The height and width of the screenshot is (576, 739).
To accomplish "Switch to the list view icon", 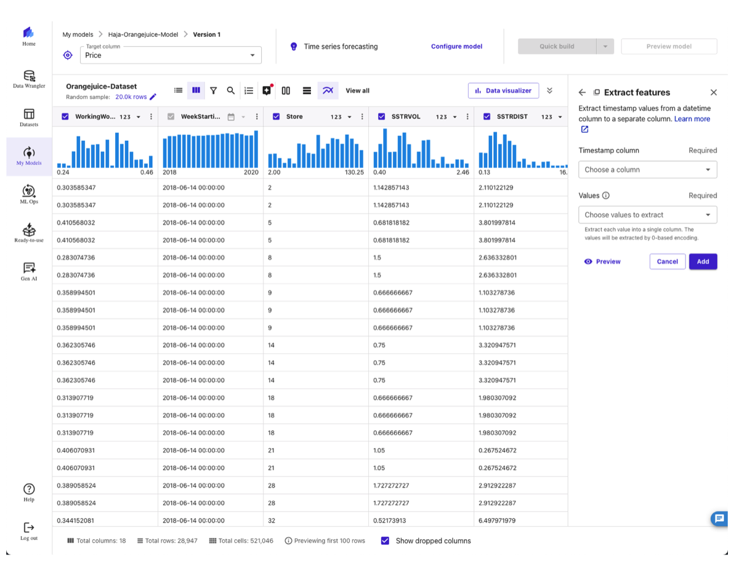I will click(178, 90).
